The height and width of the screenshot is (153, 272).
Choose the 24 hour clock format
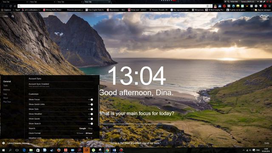[89, 133]
